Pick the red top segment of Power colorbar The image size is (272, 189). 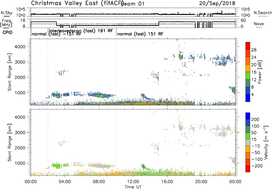tap(248, 46)
